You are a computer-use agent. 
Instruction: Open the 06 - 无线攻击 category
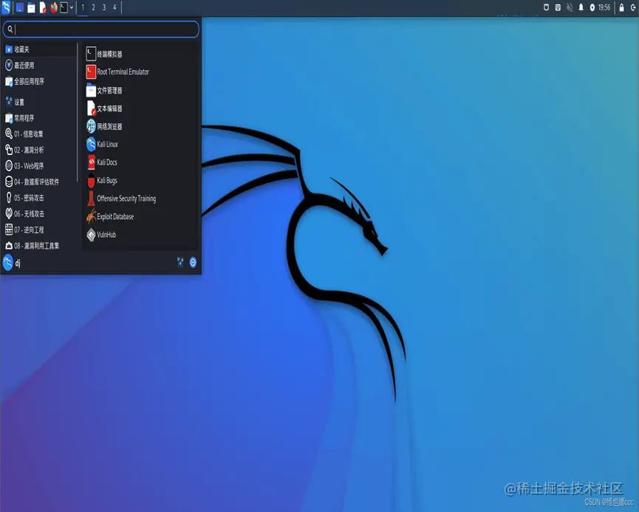(x=40, y=214)
